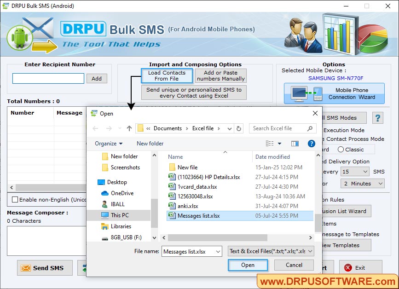Open the 2 Minutes dropdown

(x=381, y=184)
